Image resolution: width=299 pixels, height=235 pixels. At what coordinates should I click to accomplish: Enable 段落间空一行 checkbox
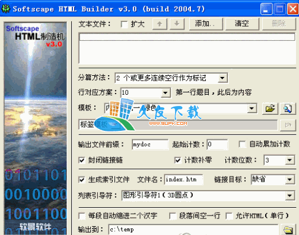tap(173, 216)
